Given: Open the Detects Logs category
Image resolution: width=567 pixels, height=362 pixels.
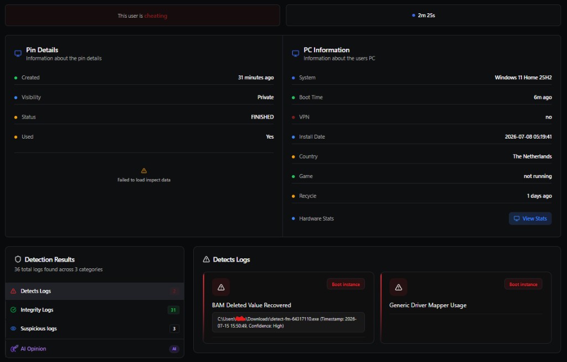Looking at the screenshot, I should (x=95, y=291).
